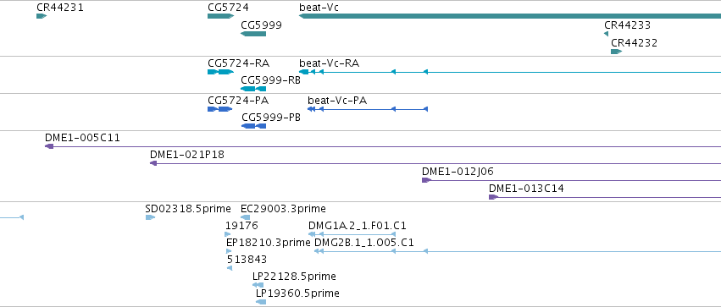Click the DME1-021P18 clone line
This screenshot has width=721, height=307.
tap(435, 163)
